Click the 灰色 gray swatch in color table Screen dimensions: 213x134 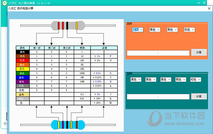pyautogui.click(x=23, y=86)
